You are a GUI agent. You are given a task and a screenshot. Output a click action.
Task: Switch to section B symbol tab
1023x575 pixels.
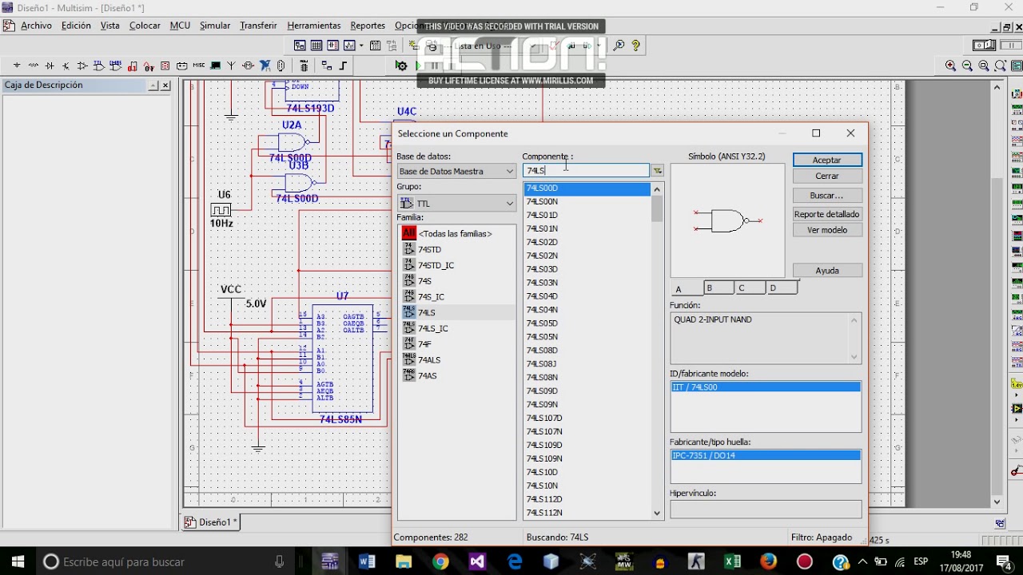coord(718,287)
